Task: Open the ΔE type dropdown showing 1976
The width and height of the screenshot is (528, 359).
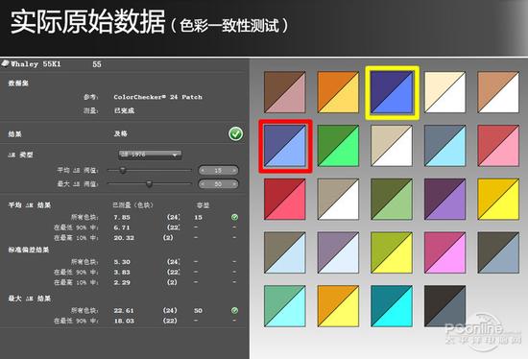Action: pos(150,155)
